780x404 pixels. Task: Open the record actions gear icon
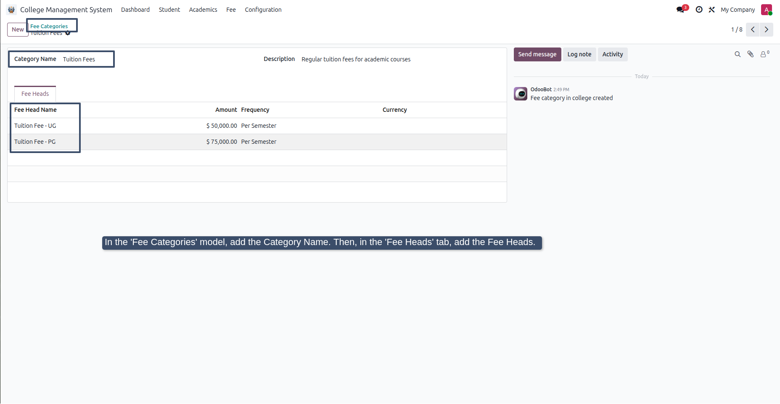68,33
